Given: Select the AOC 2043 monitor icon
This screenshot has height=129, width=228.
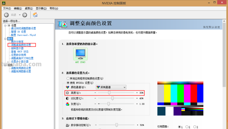Looking at the screenshot, I should [80, 53].
